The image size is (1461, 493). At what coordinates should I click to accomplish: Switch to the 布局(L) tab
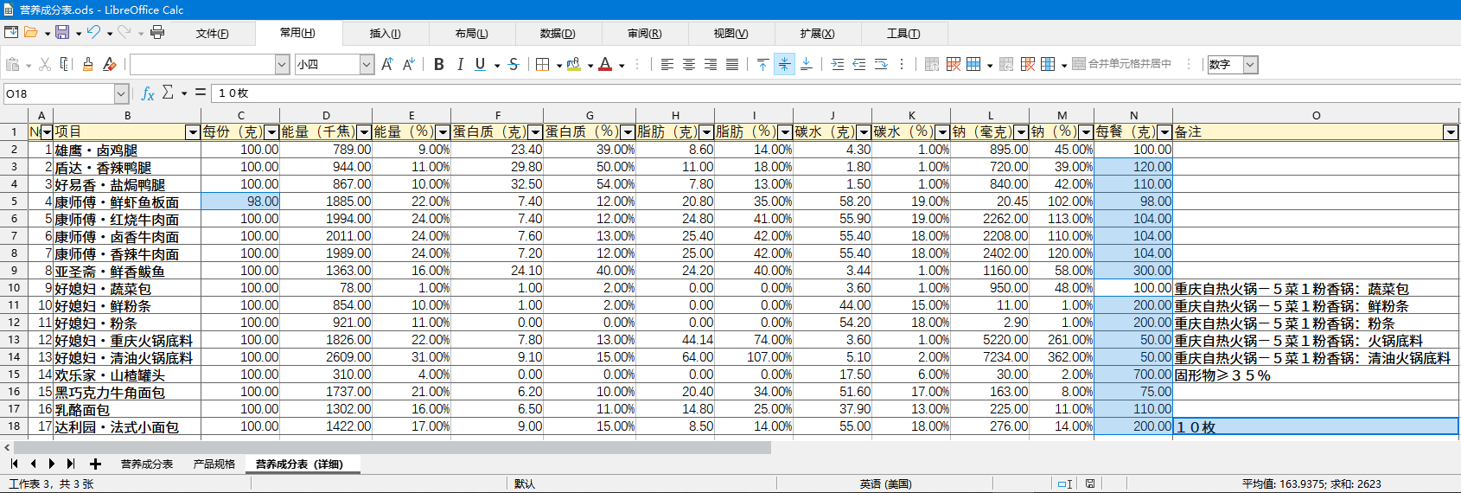coord(471,34)
